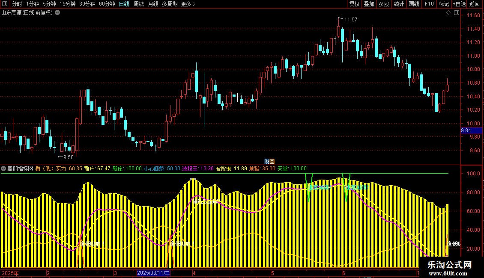Select the 15分钟 period tab
484x278 pixels.
pos(68,4)
